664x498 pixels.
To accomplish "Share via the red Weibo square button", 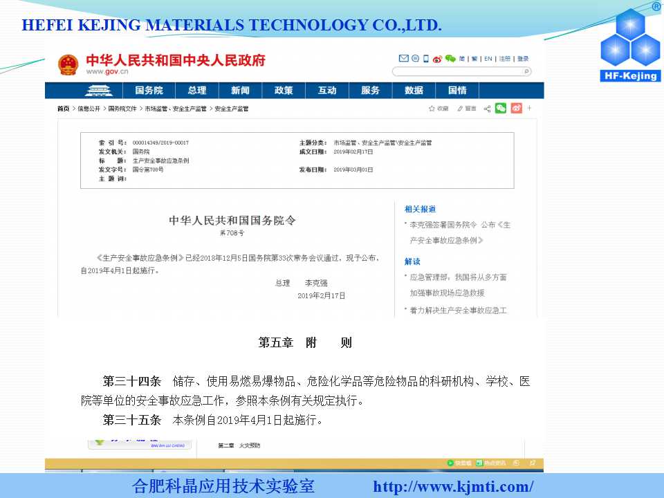I will click(516, 109).
